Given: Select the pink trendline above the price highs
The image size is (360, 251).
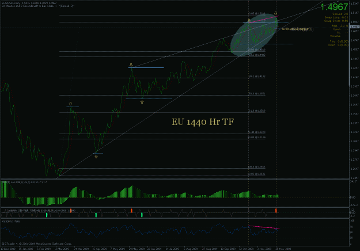Looking at the screenshot, I should (264, 19).
